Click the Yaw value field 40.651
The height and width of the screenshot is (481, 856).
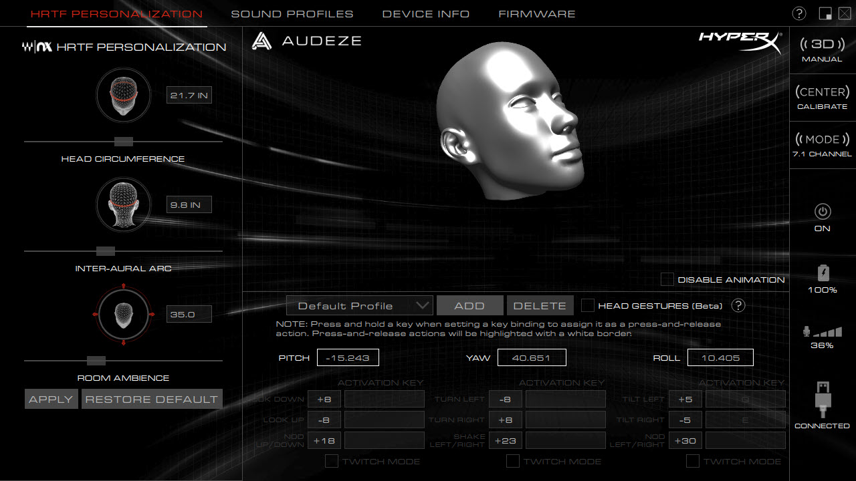coord(532,357)
